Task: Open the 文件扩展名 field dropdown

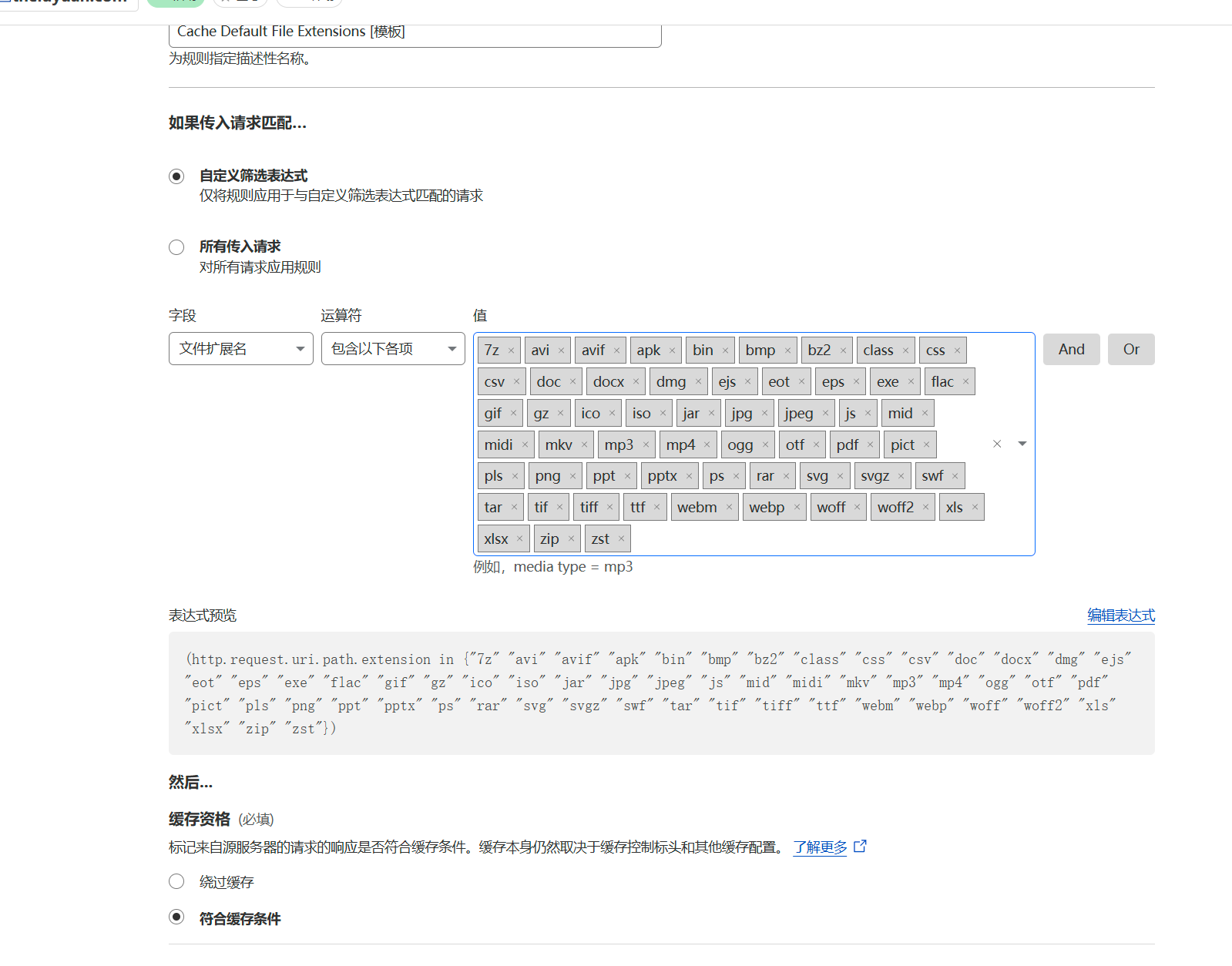Action: coord(240,349)
